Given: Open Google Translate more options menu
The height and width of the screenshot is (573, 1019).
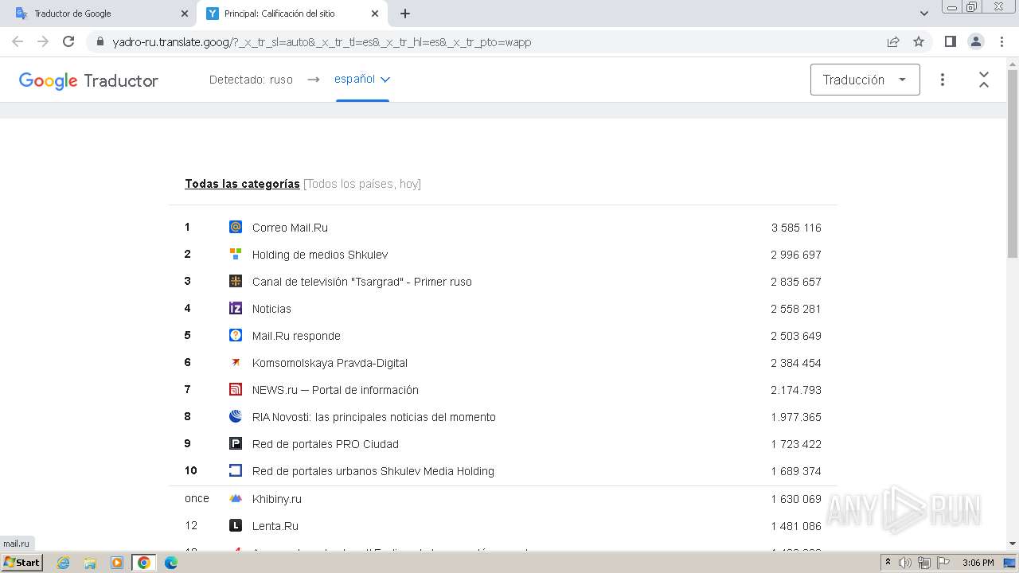Looking at the screenshot, I should click(943, 80).
